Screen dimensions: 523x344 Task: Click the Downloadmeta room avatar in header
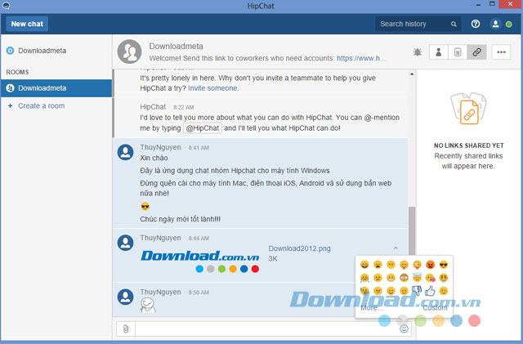(x=129, y=51)
